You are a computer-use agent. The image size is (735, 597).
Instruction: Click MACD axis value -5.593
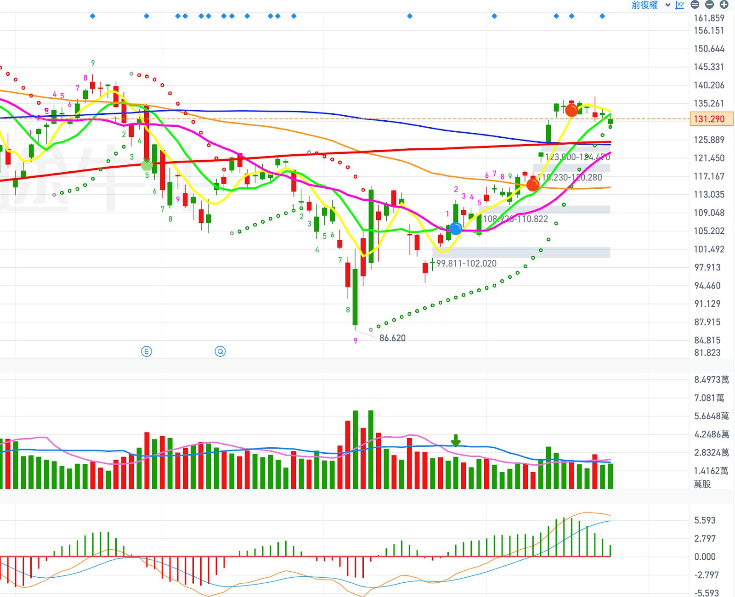click(x=706, y=593)
